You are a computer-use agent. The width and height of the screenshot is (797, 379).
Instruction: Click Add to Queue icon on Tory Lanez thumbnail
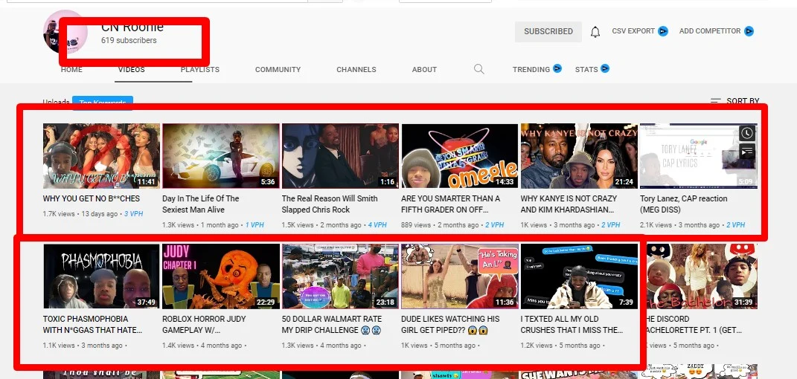pos(747,151)
